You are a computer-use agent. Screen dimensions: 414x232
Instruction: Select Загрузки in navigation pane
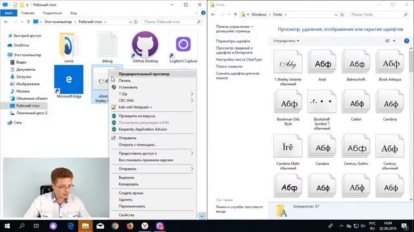click(x=23, y=77)
